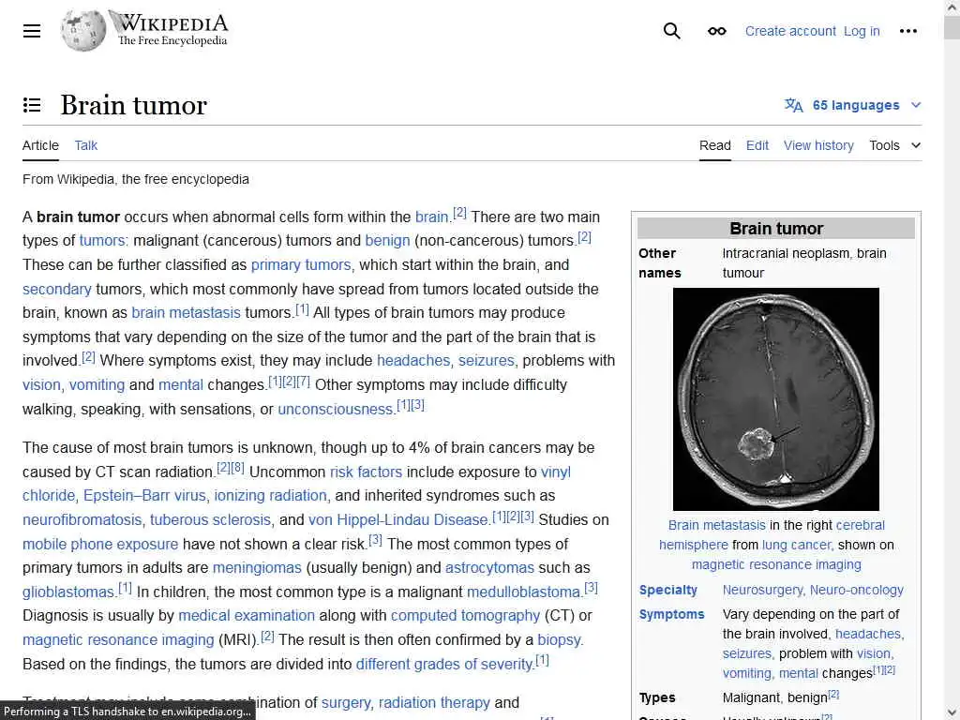Open 'von Hippel-Lindau Disease' link
The height and width of the screenshot is (720, 960).
[x=398, y=519]
